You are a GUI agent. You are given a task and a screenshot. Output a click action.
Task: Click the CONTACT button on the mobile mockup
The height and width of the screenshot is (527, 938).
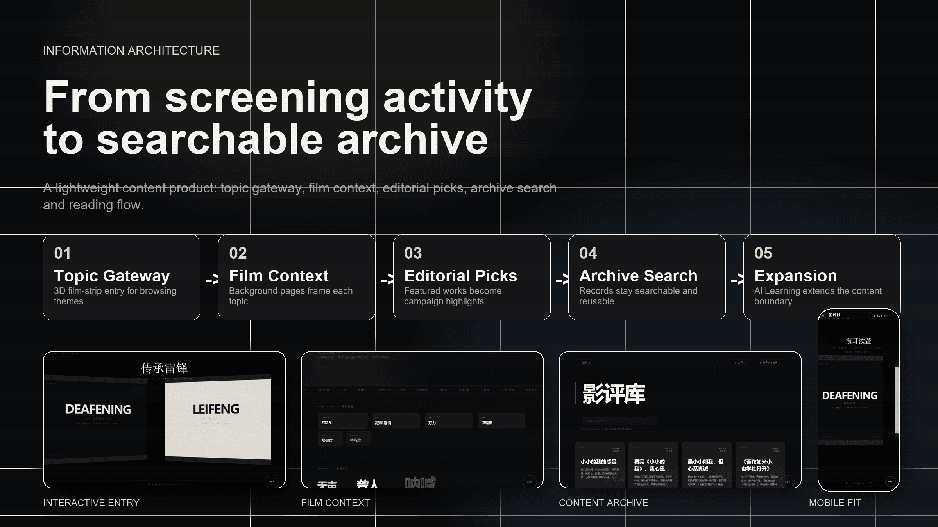click(883, 316)
